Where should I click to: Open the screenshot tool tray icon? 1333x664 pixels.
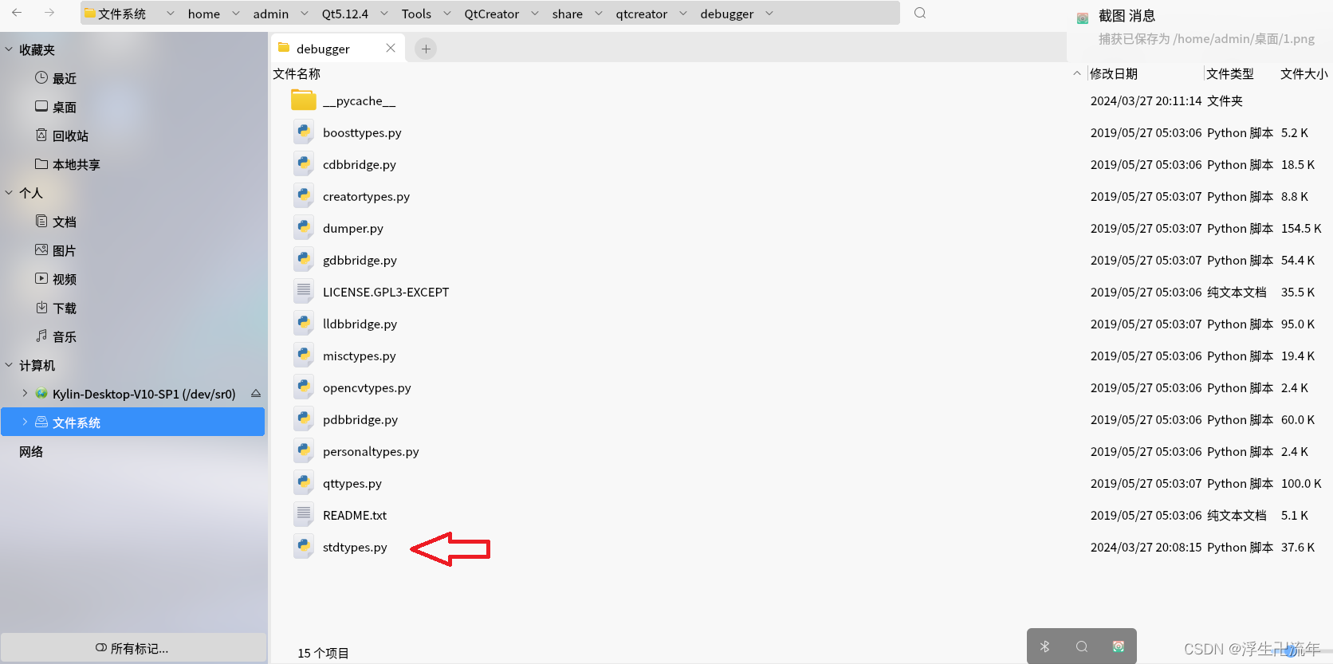pos(1119,646)
